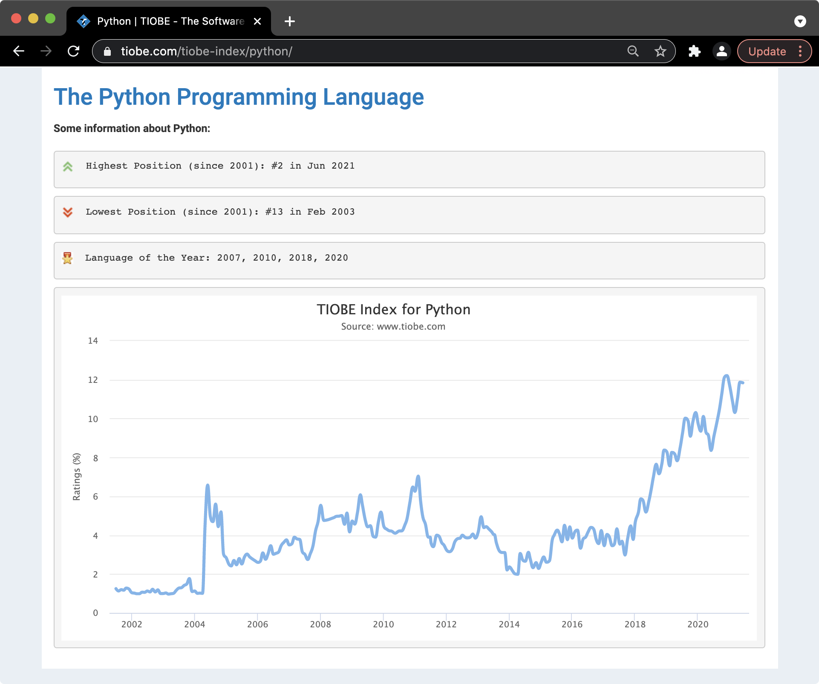Click the 'Ratings (%)' axis label

(77, 477)
